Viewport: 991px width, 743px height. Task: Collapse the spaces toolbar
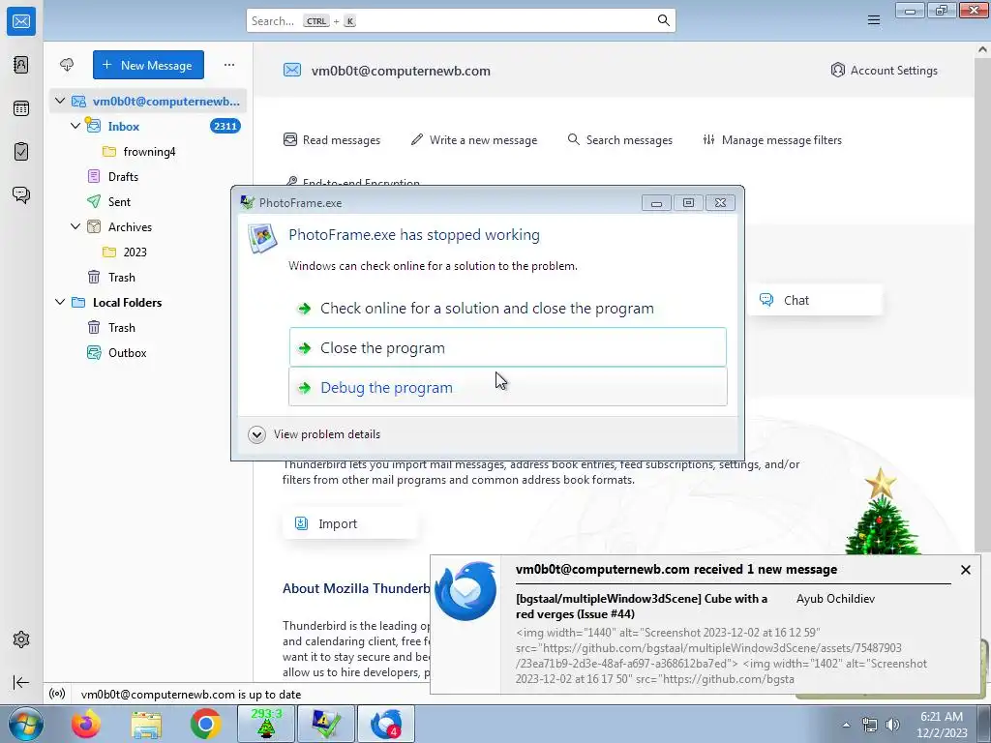[x=21, y=682]
